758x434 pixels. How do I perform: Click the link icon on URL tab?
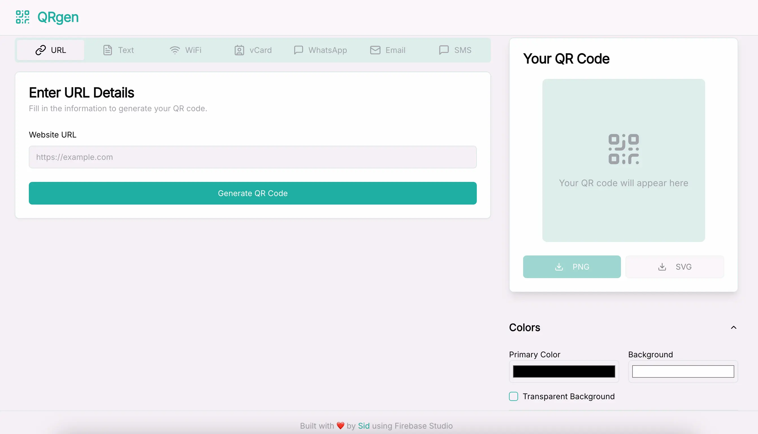40,50
